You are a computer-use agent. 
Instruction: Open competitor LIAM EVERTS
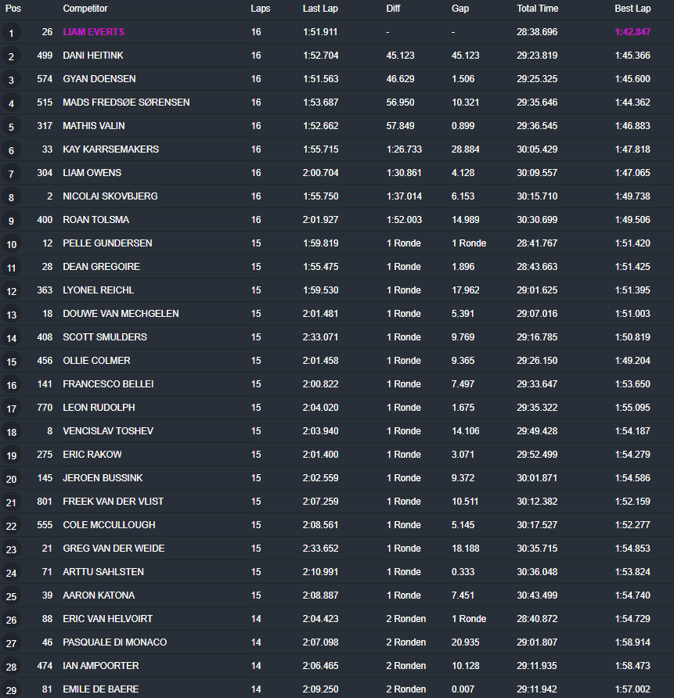[x=93, y=32]
